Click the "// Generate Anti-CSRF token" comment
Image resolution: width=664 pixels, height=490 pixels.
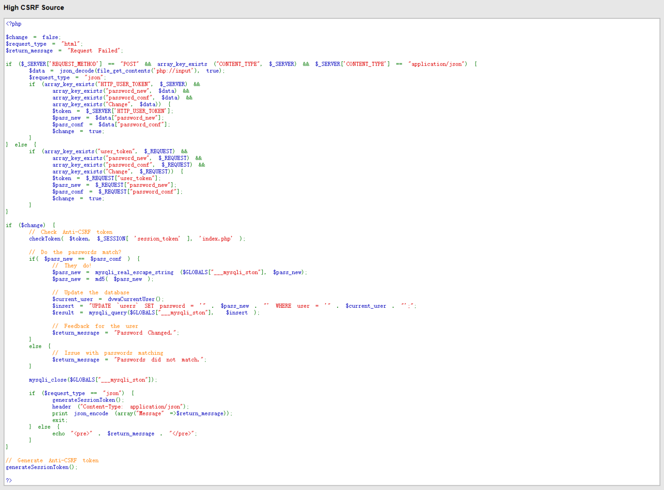[52, 460]
